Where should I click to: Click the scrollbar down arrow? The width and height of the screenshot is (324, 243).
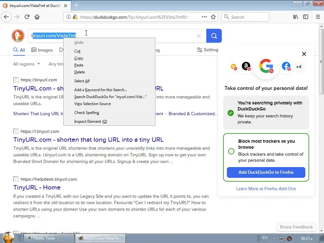(321, 231)
